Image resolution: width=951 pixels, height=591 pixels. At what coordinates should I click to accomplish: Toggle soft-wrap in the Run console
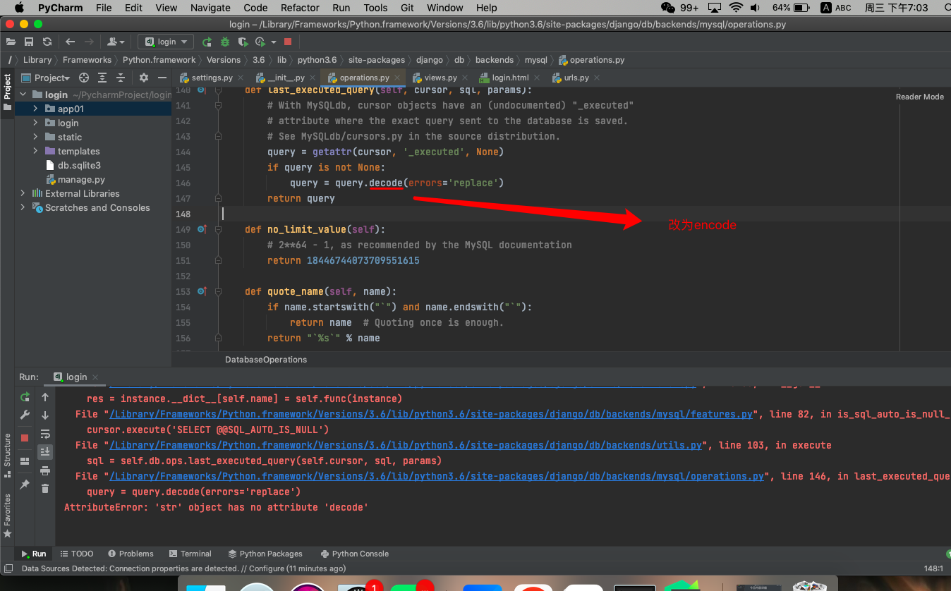click(45, 434)
